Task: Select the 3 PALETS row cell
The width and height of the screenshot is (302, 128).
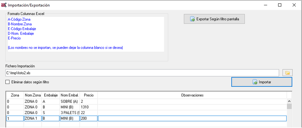Action: pyautogui.click(x=70, y=113)
